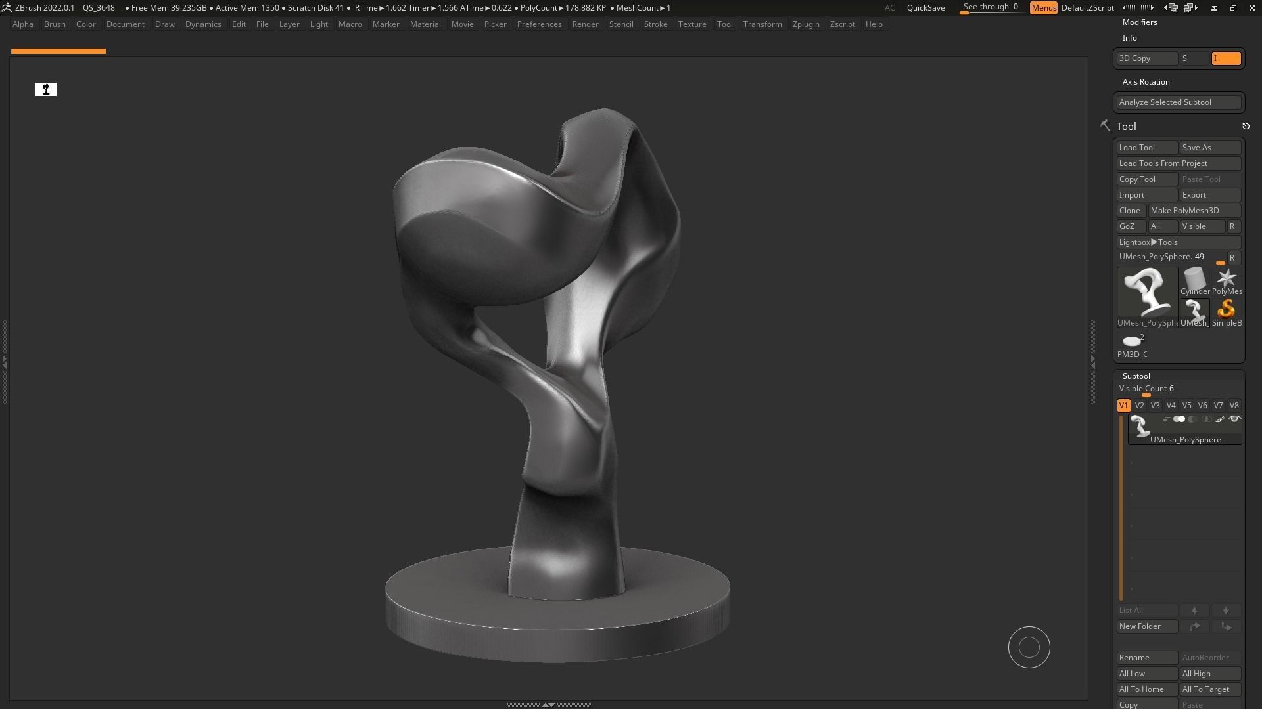
Task: Open the Alpha menu
Action: 23,24
